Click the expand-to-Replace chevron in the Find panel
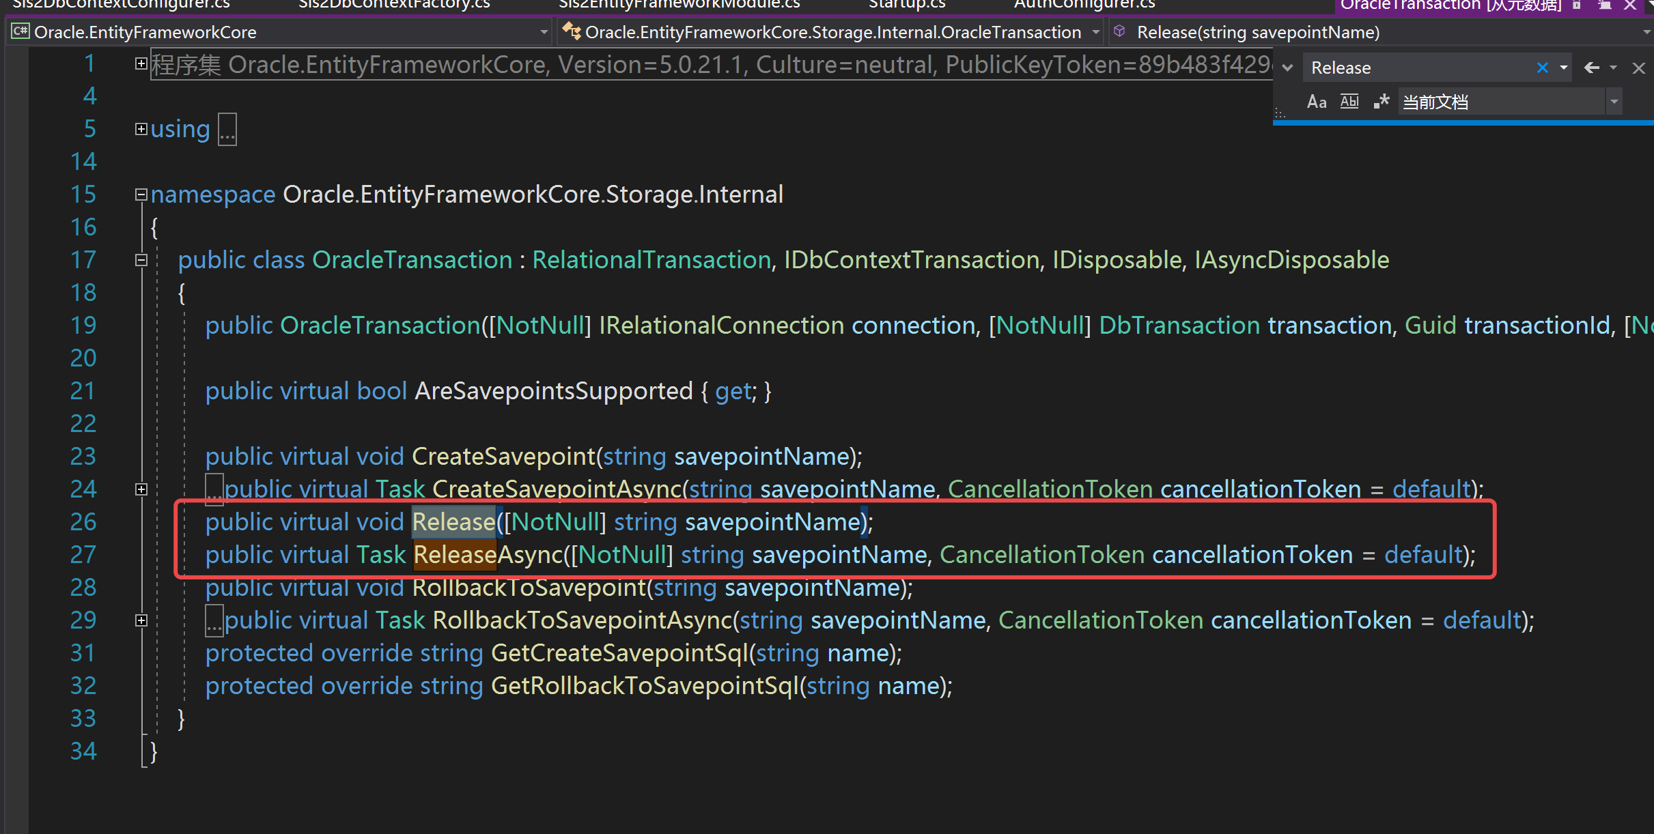The height and width of the screenshot is (834, 1654). pyautogui.click(x=1287, y=68)
